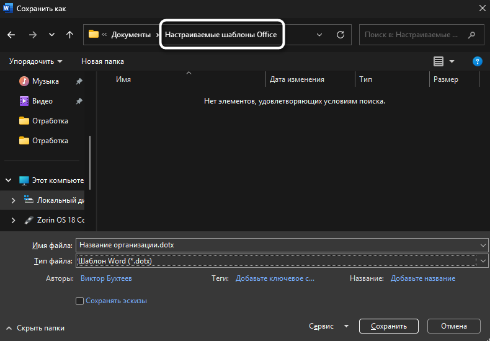The image size is (490, 341).
Task: Click the Имя файла input field
Action: (x=273, y=245)
